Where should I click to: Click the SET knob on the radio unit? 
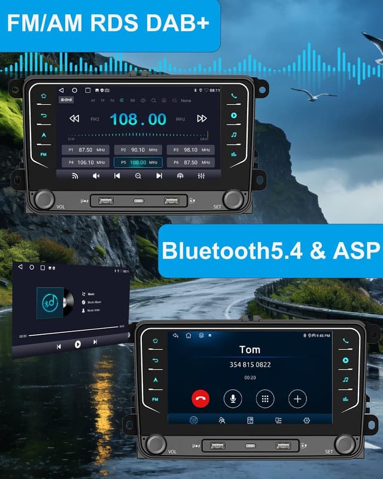[x=233, y=199]
